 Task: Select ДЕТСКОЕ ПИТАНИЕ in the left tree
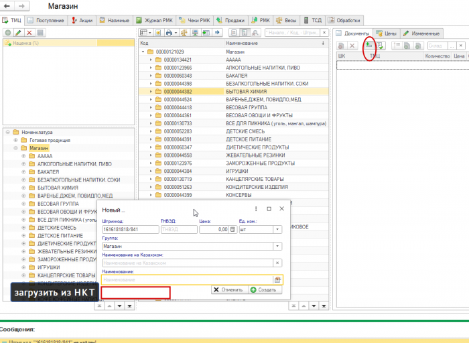60,236
